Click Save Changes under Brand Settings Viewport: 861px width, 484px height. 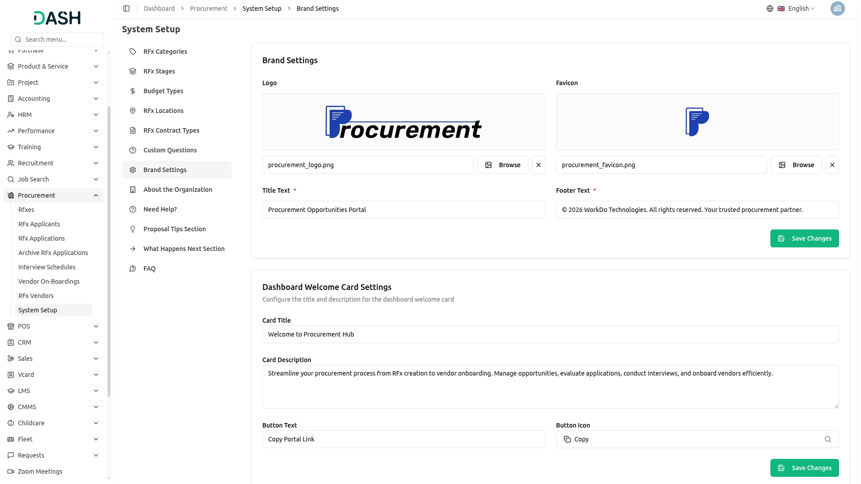click(x=804, y=238)
